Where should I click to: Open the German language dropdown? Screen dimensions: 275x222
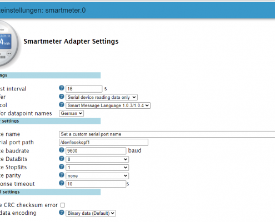point(71,113)
